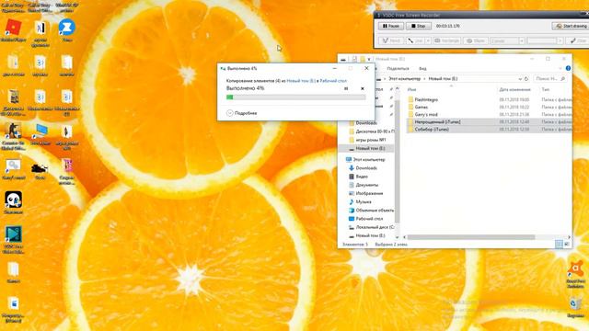Refresh the Explorer folder view

[x=526, y=79]
